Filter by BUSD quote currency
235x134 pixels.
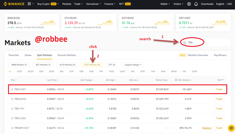tap(31, 71)
